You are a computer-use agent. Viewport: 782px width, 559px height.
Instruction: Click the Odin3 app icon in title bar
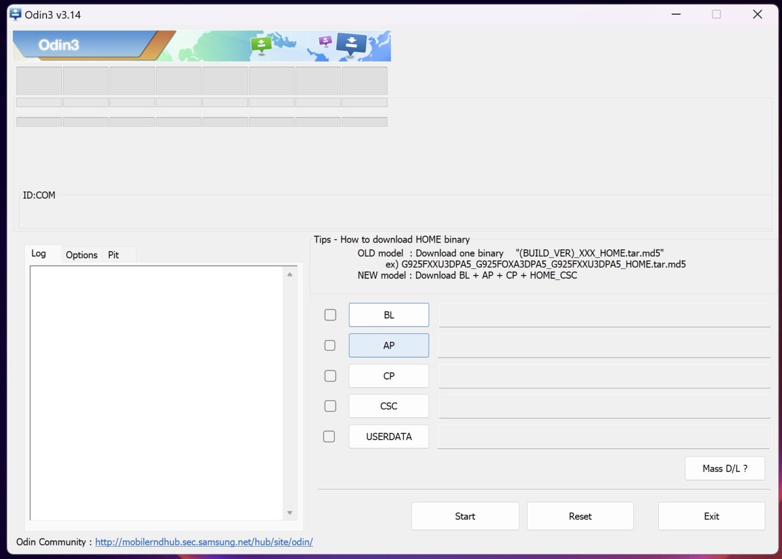pos(15,15)
